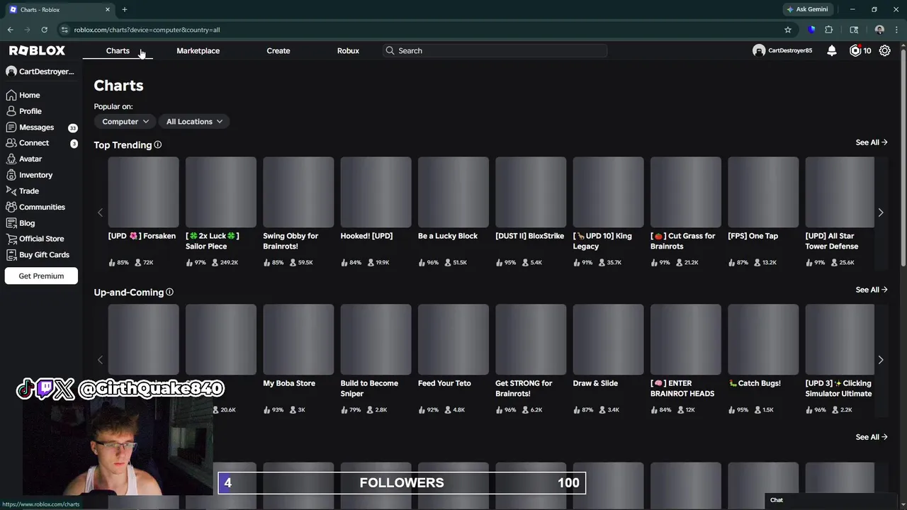Click Top Trending info icon
This screenshot has height=510, width=907.
158,144
